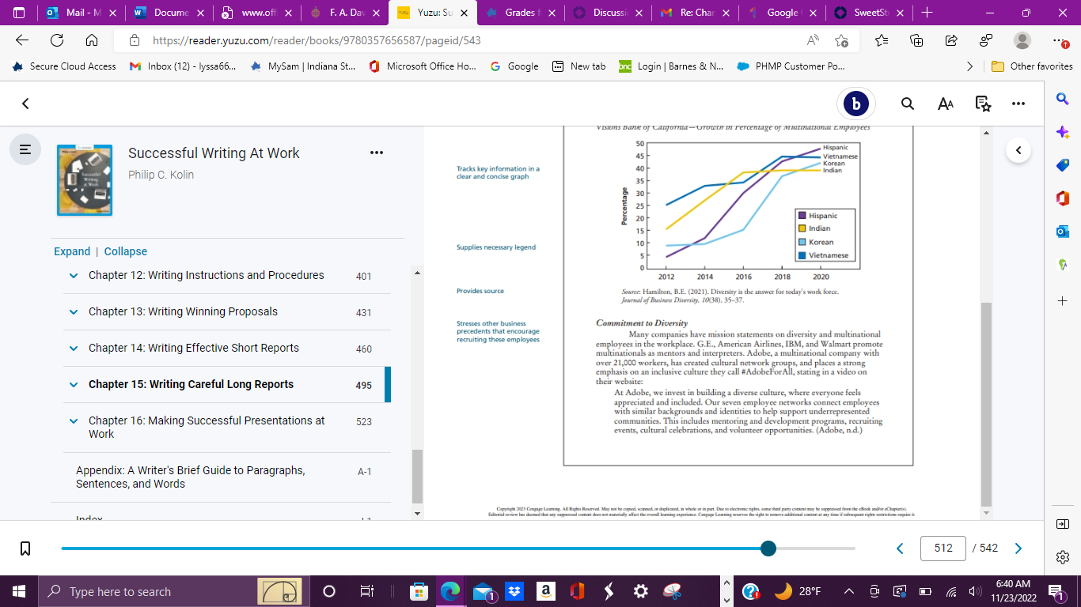Collapse the right side panel with the arrow button
This screenshot has width=1081, height=607.
pyautogui.click(x=1018, y=149)
